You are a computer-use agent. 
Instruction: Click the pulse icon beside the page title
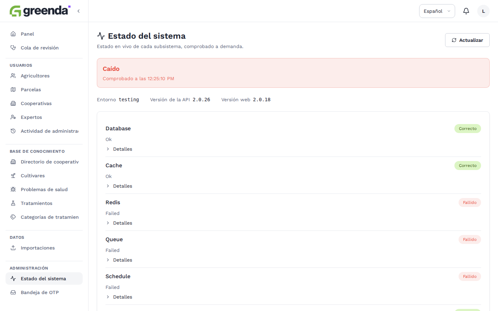[x=101, y=36]
